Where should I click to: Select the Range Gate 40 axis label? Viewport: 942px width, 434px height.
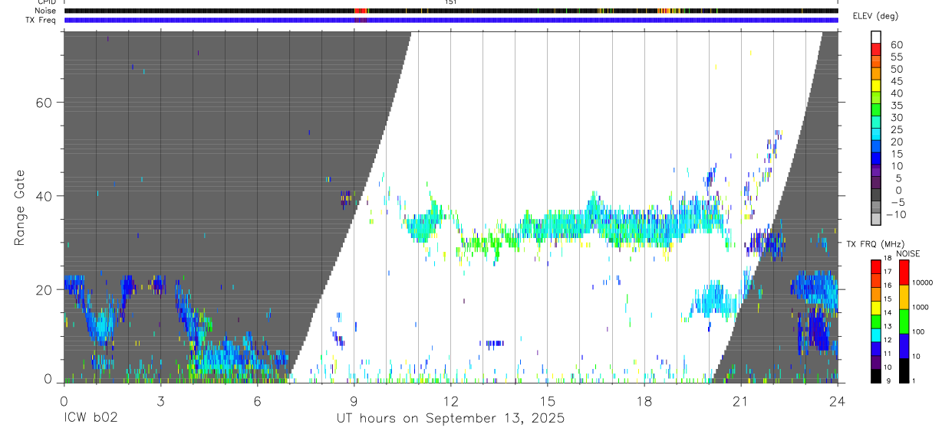click(44, 196)
